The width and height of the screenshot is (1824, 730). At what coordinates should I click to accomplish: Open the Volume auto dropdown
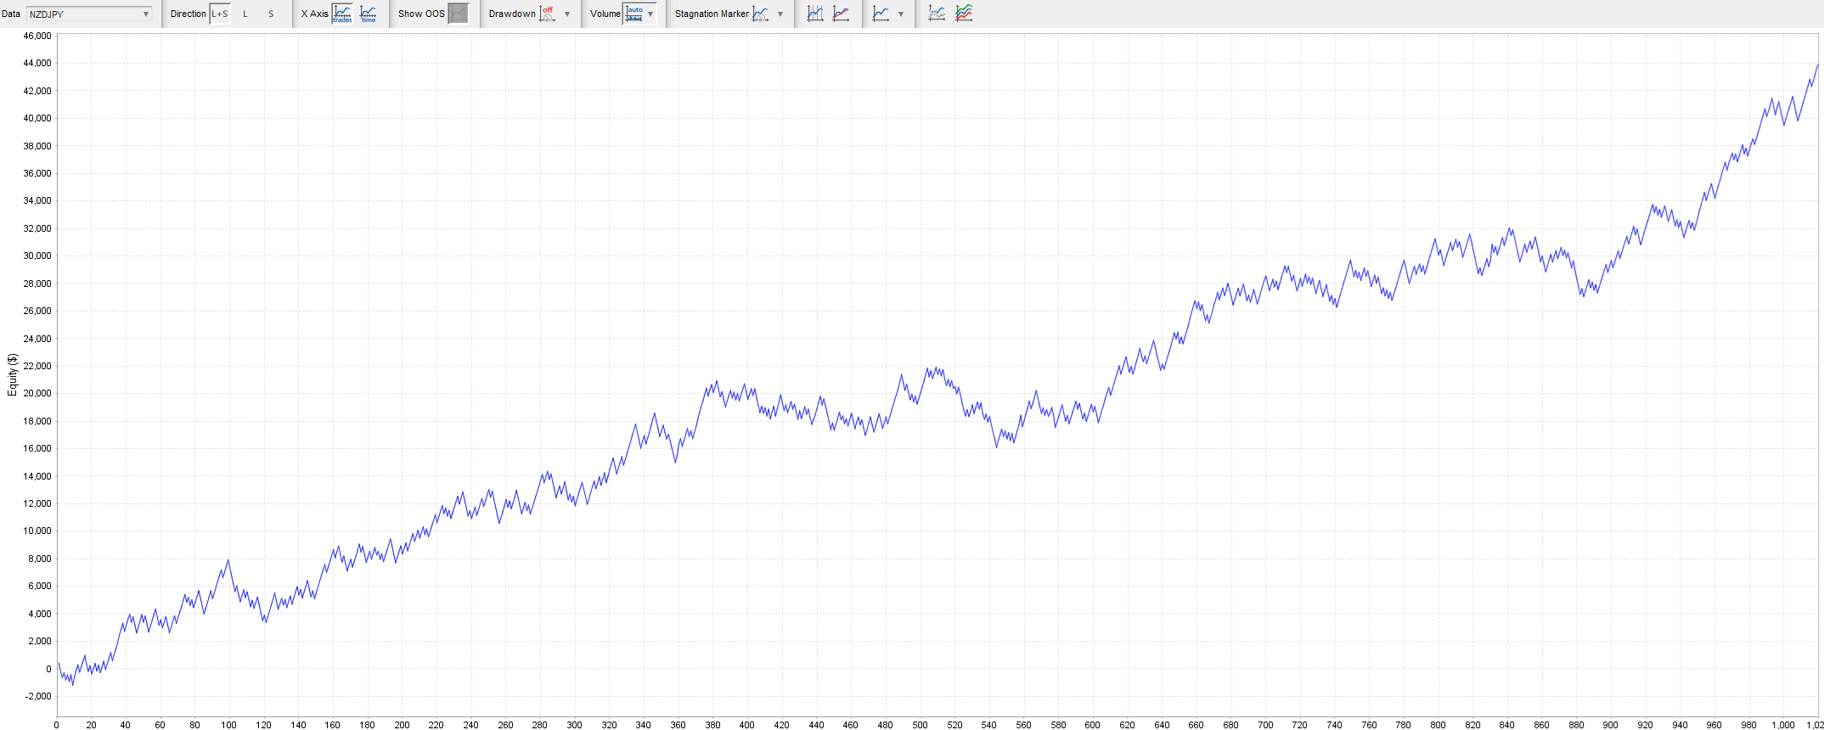[640, 14]
